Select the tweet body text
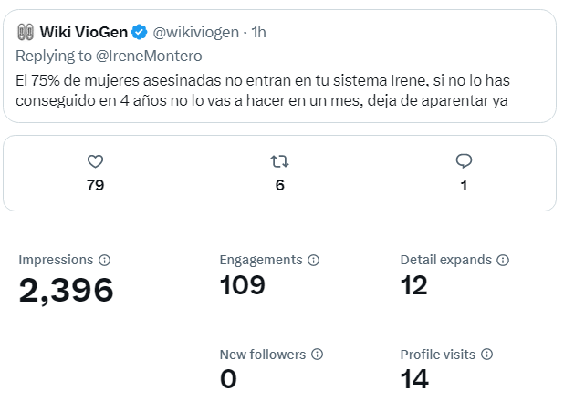 [260, 89]
